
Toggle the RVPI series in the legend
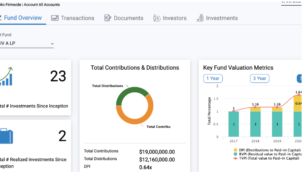point(236,154)
